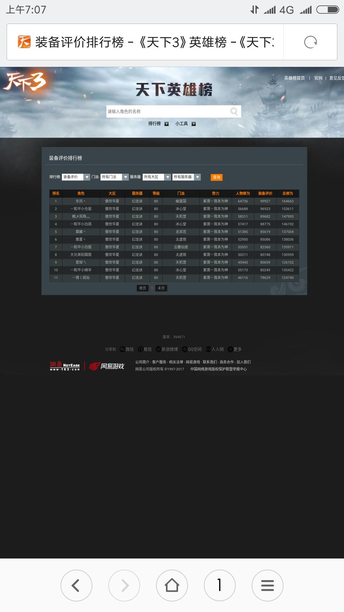Select page 1 in pagination
The width and height of the screenshot is (344, 612).
[x=152, y=288]
